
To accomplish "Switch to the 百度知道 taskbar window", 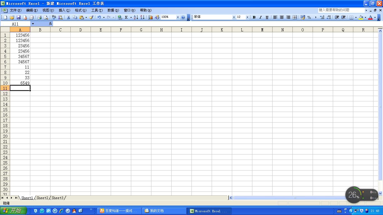I will point(119,211).
